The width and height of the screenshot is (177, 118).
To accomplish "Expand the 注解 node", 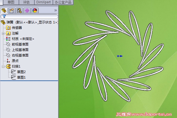I will tap(3, 33).
